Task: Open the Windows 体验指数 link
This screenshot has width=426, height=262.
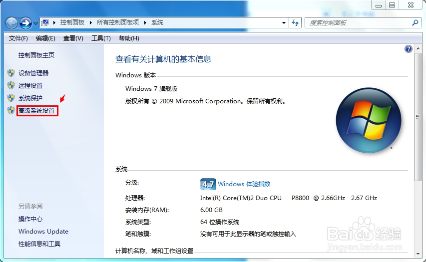Action: tap(244, 184)
